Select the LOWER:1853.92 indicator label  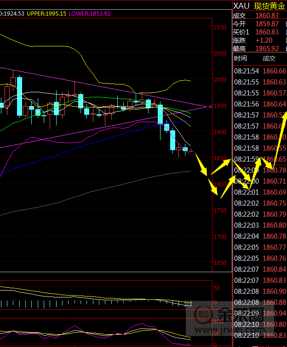coord(89,14)
